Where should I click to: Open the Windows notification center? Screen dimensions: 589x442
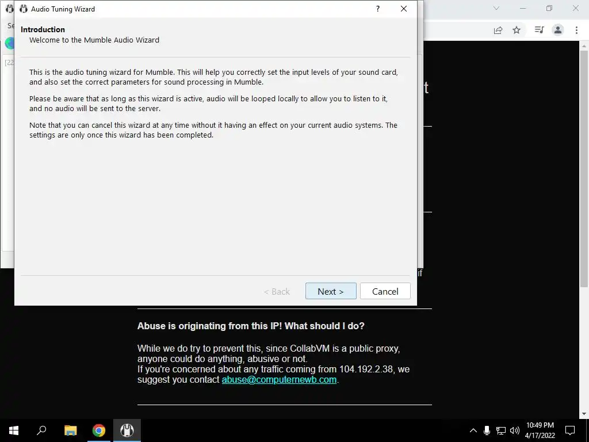point(570,430)
